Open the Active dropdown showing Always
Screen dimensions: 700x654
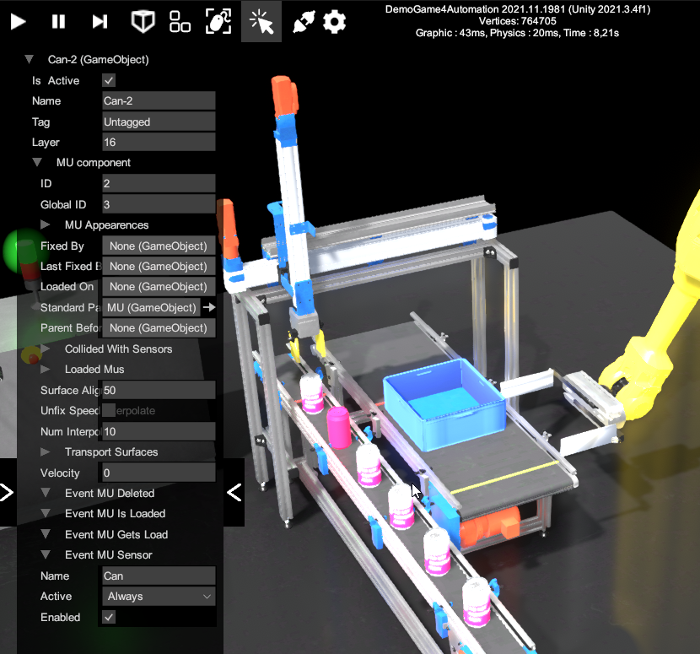click(x=158, y=597)
